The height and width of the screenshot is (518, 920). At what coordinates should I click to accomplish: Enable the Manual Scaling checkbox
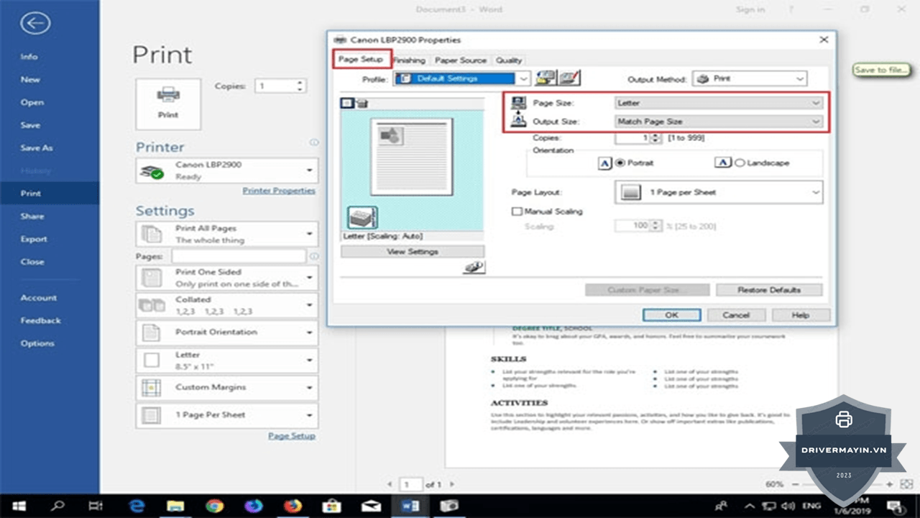click(x=516, y=212)
